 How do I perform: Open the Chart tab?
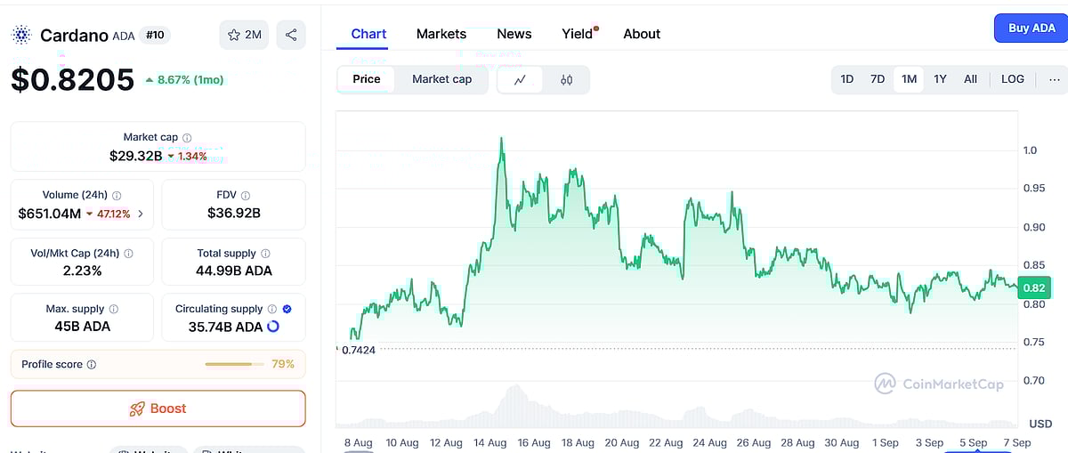point(368,34)
